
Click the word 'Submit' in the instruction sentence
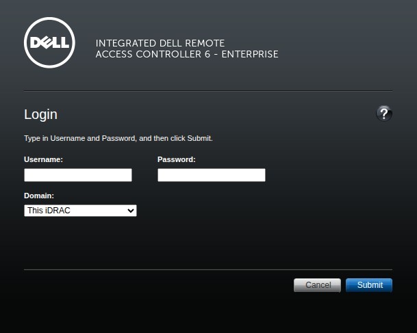[199, 138]
